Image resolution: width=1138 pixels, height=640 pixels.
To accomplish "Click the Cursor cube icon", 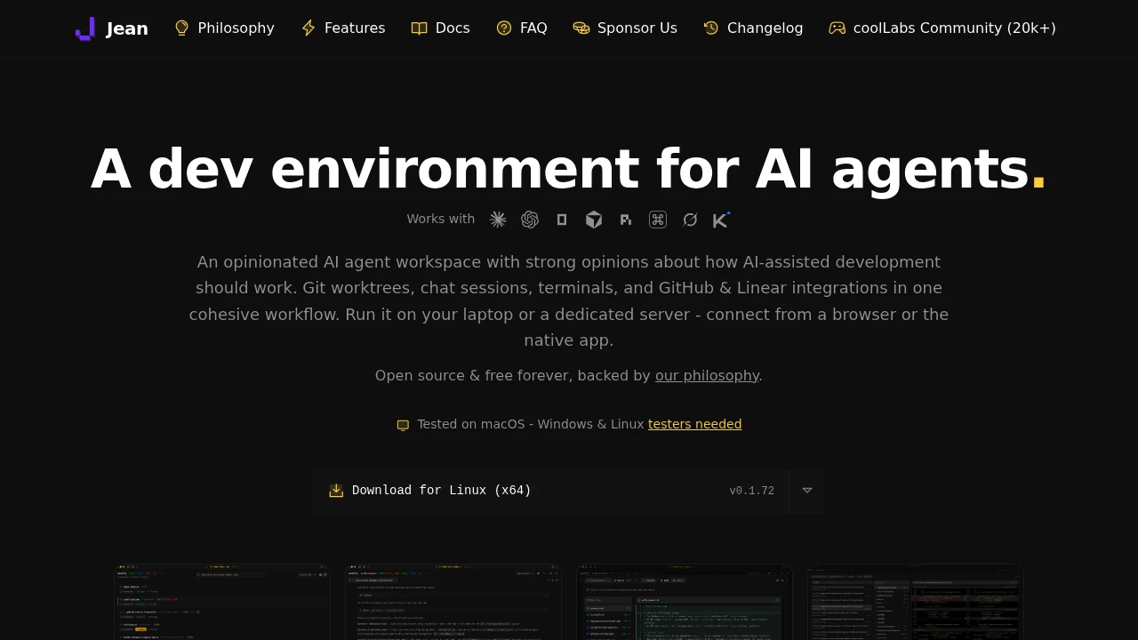I will pyautogui.click(x=594, y=220).
